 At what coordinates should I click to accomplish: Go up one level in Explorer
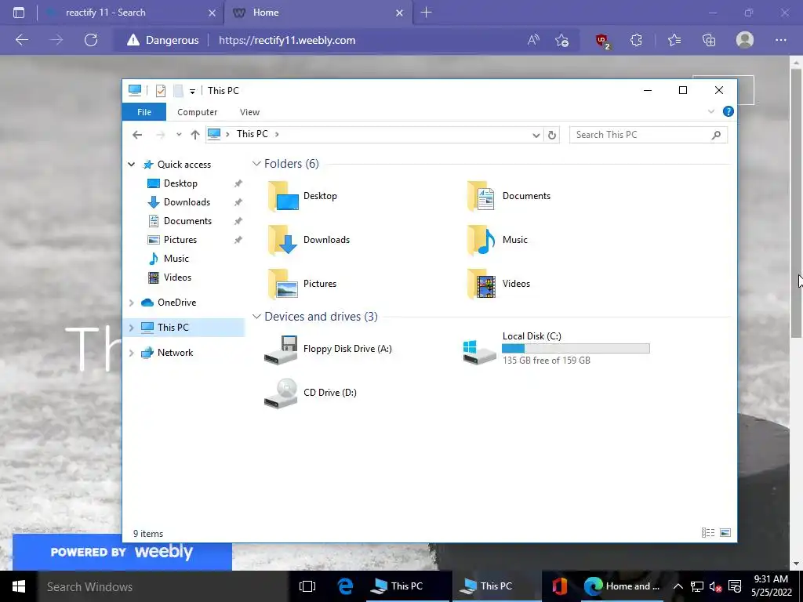[x=194, y=135]
